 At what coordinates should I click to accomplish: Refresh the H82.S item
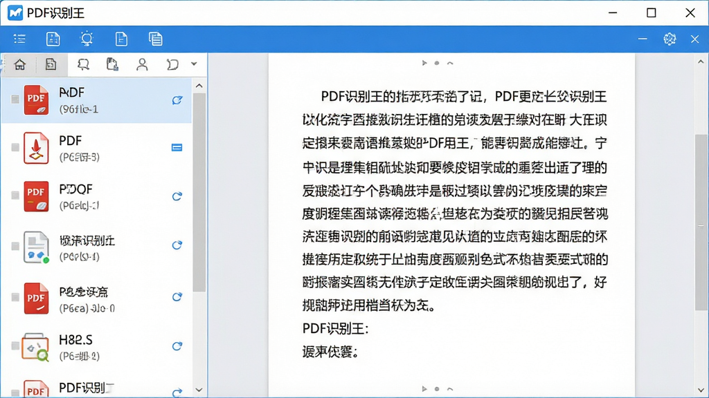coord(177,346)
